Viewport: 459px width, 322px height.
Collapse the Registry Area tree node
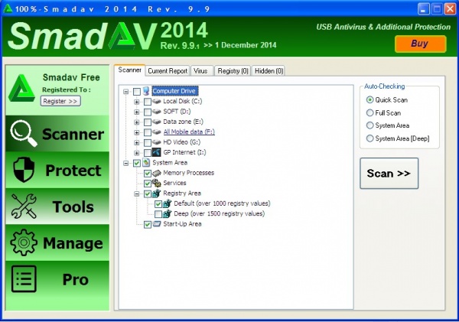[x=137, y=194]
